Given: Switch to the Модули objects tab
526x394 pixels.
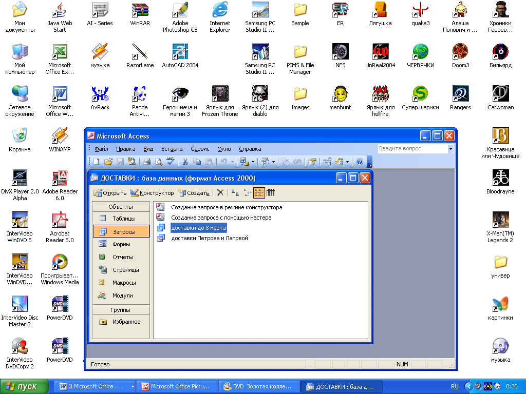Looking at the screenshot, I should coord(121,295).
